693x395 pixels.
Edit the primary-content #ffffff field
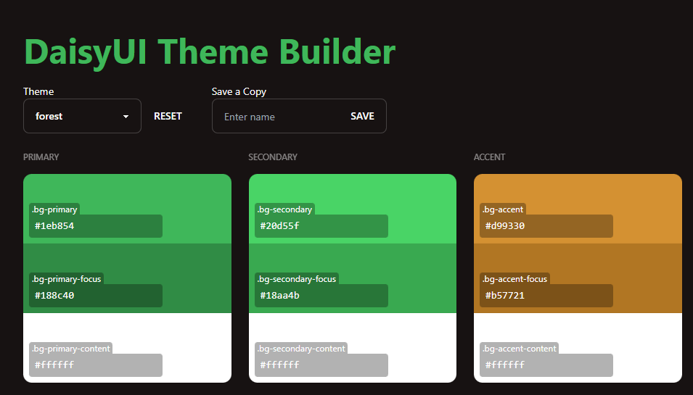click(x=96, y=365)
